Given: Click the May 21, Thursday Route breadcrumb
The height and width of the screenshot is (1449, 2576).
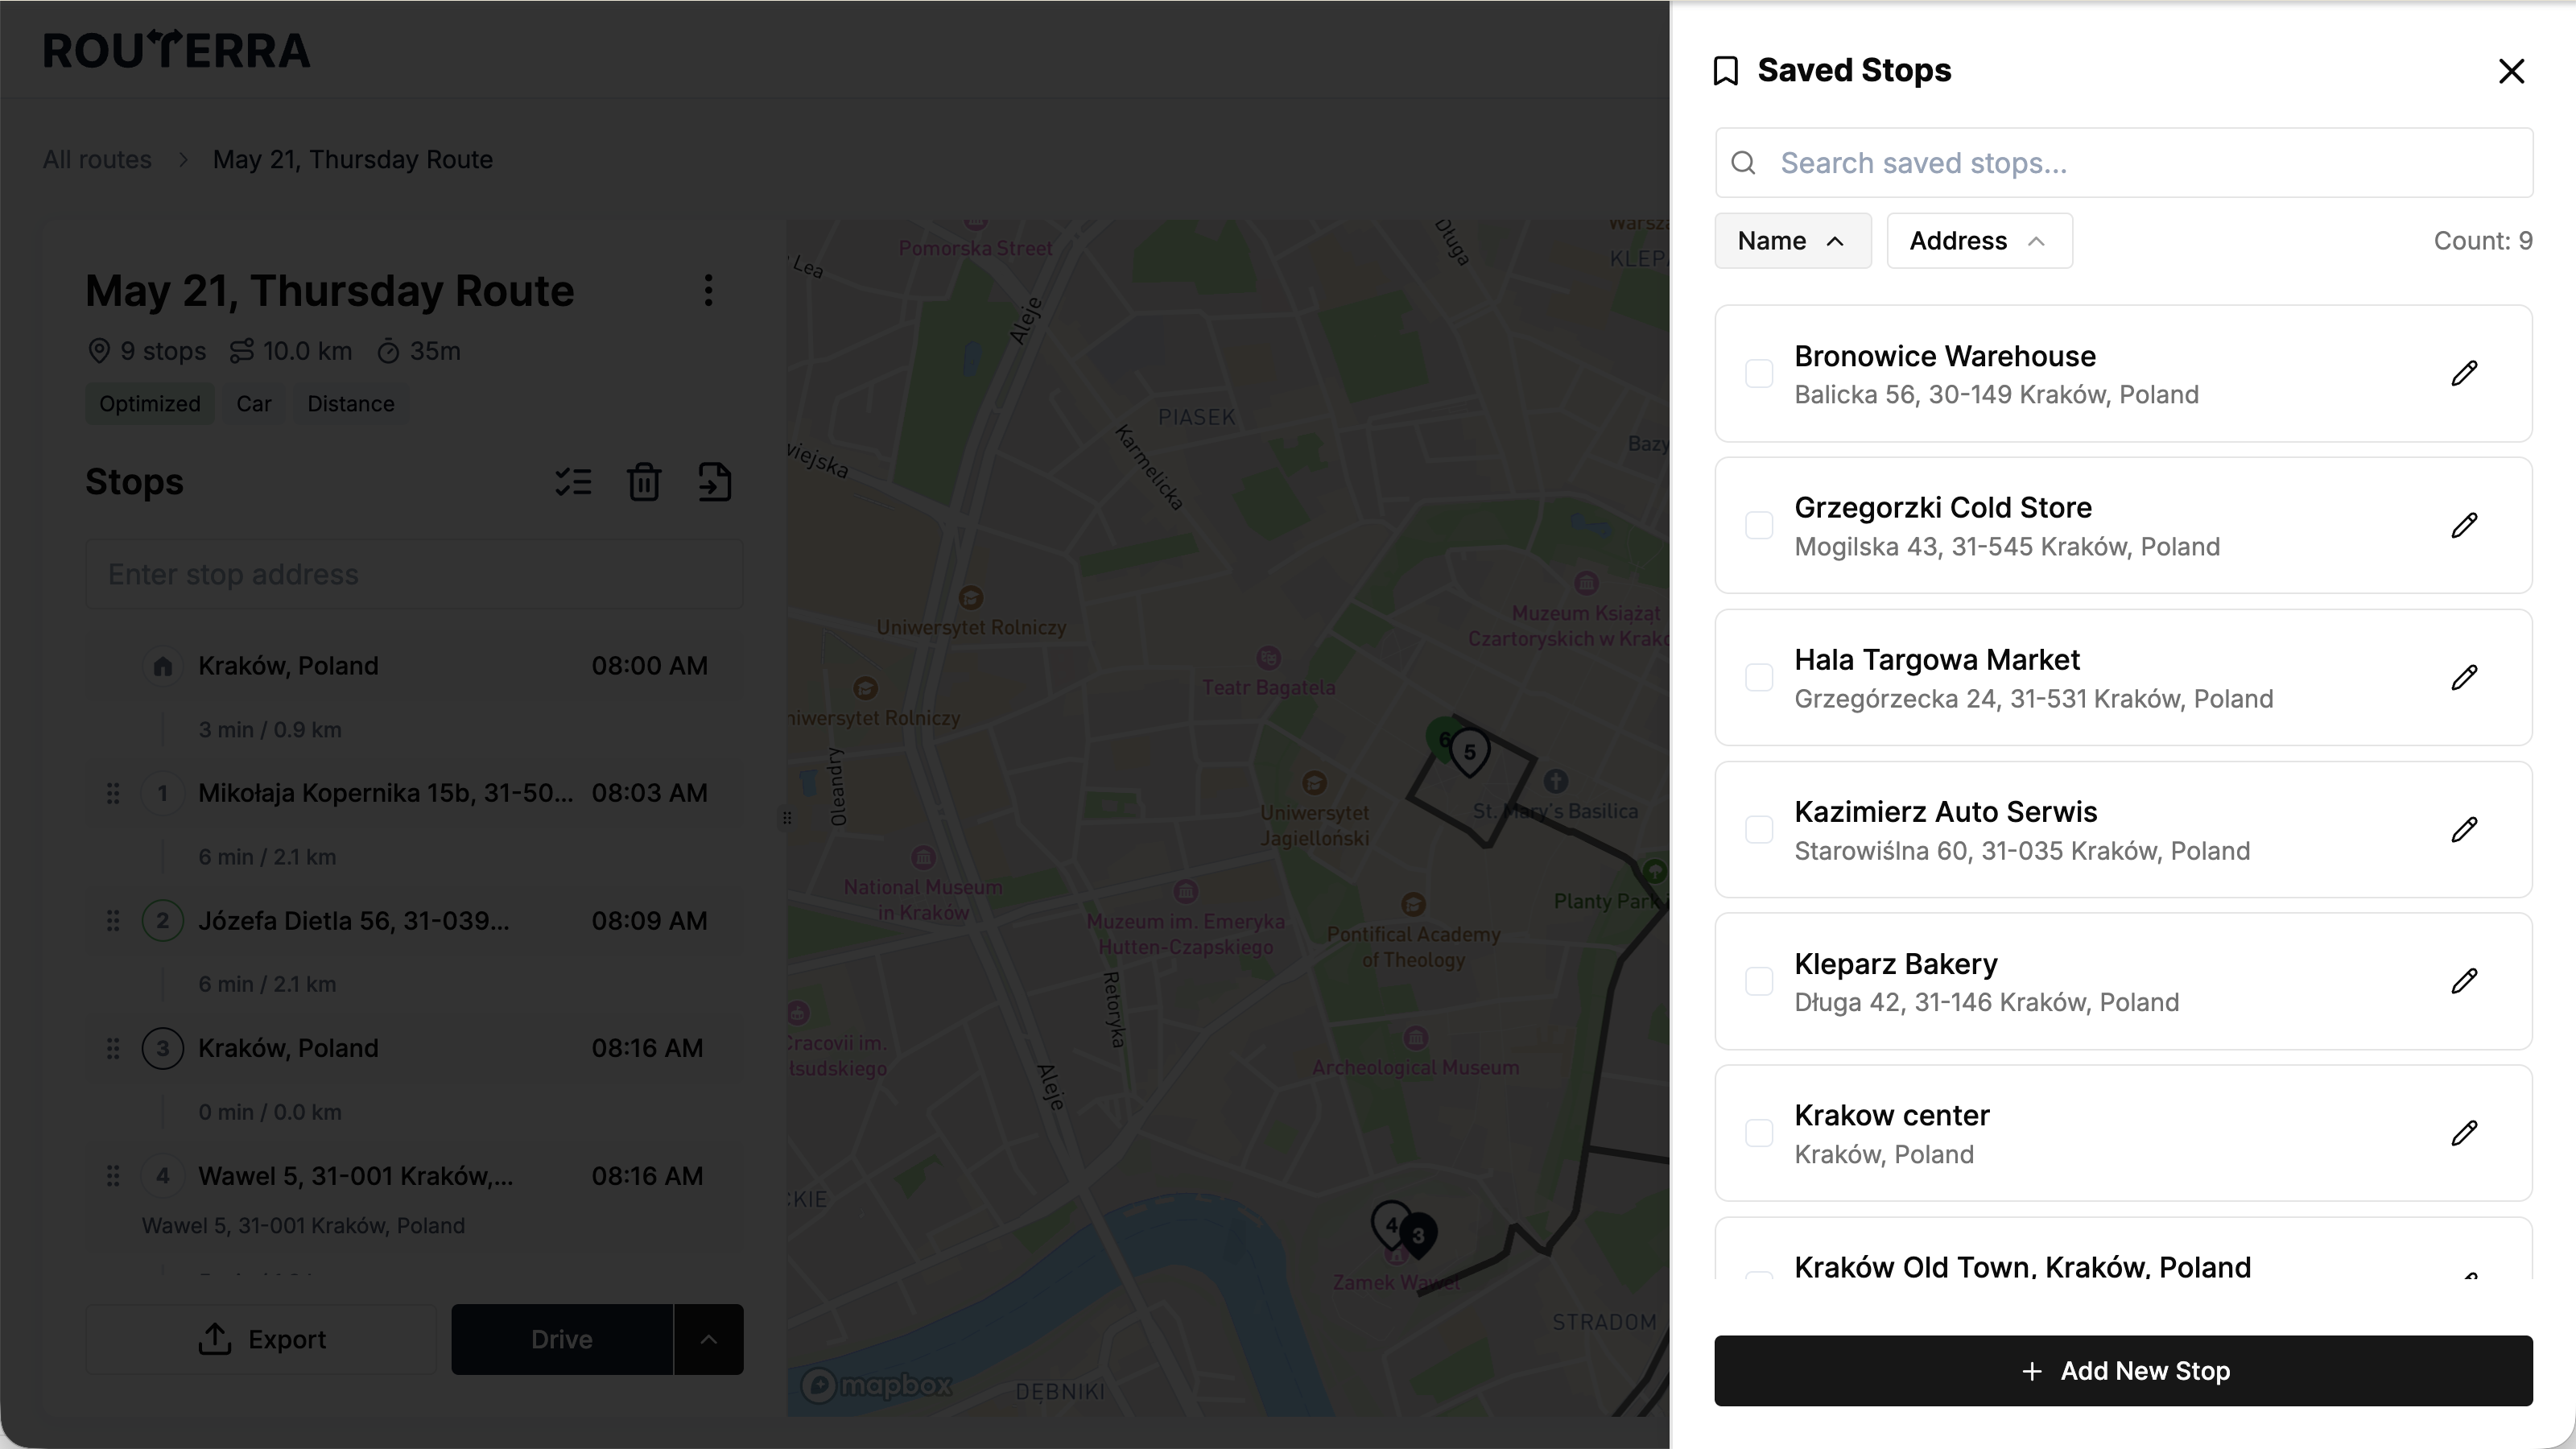Looking at the screenshot, I should coord(353,160).
